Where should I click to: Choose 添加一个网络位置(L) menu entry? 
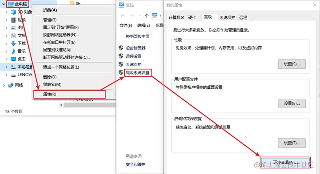(74, 67)
